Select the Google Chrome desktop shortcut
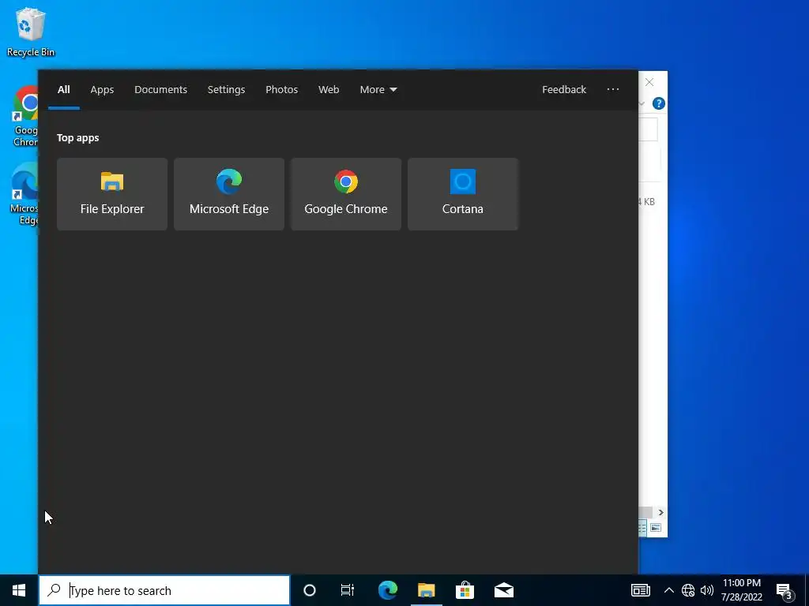809x606 pixels. 24,117
